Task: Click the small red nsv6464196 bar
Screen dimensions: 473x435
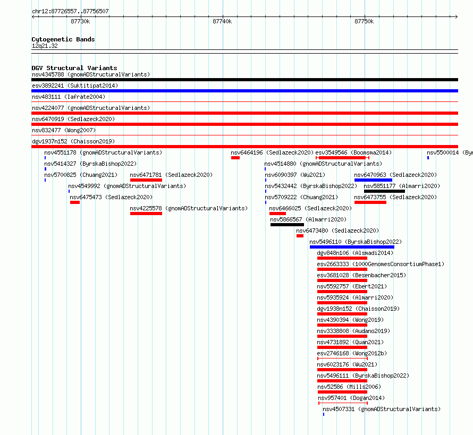Action: pyautogui.click(x=235, y=158)
